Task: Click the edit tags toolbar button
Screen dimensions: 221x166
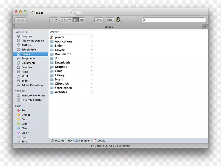Action: (109, 20)
